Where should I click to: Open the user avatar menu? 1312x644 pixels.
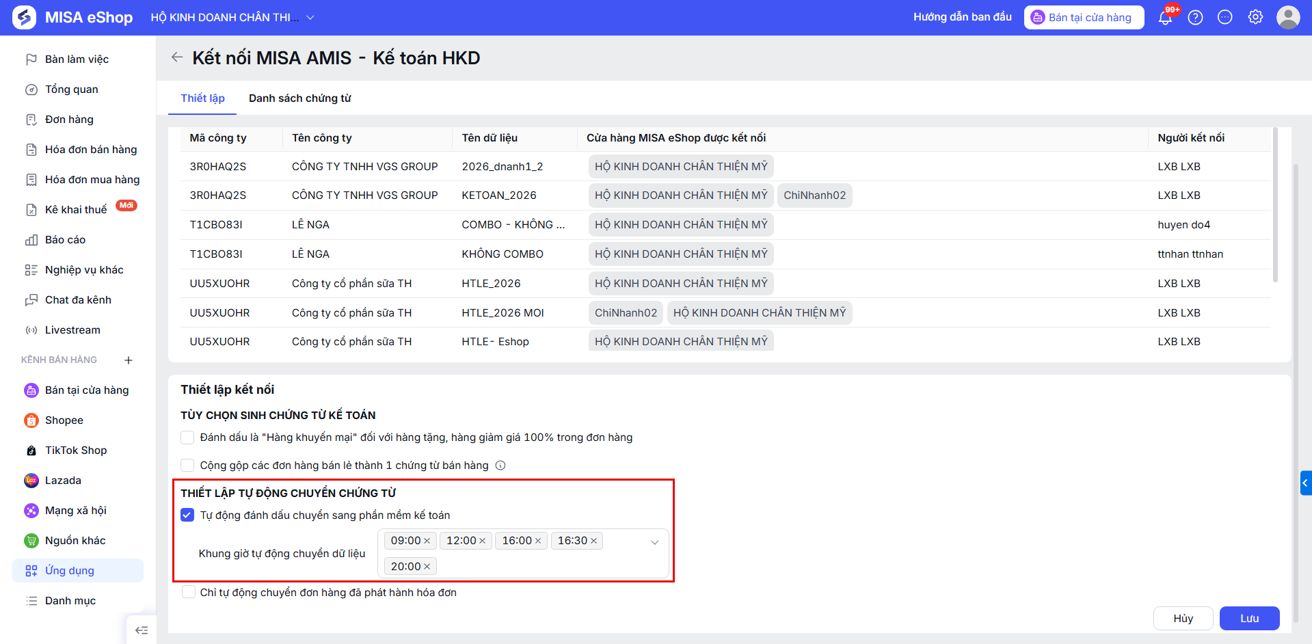click(1288, 18)
